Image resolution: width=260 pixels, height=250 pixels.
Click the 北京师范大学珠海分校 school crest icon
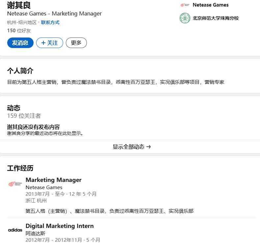(185, 18)
